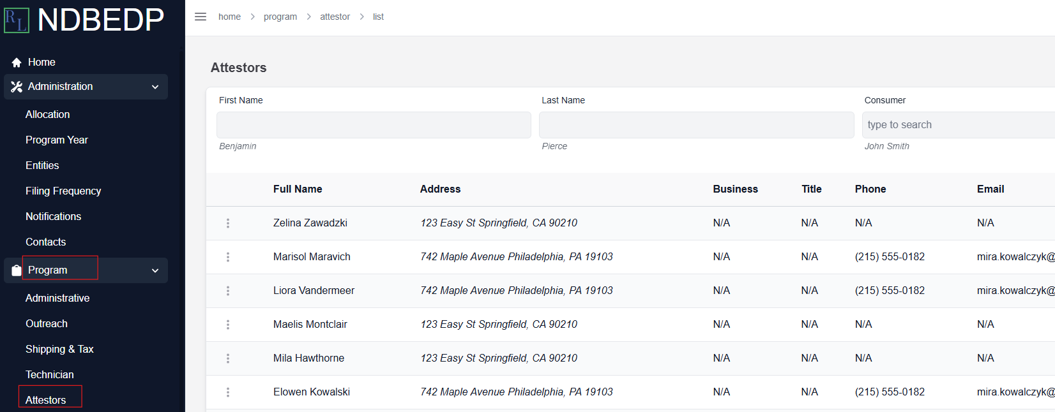This screenshot has height=412, width=1055.
Task: Click the list breadcrumb
Action: [378, 17]
